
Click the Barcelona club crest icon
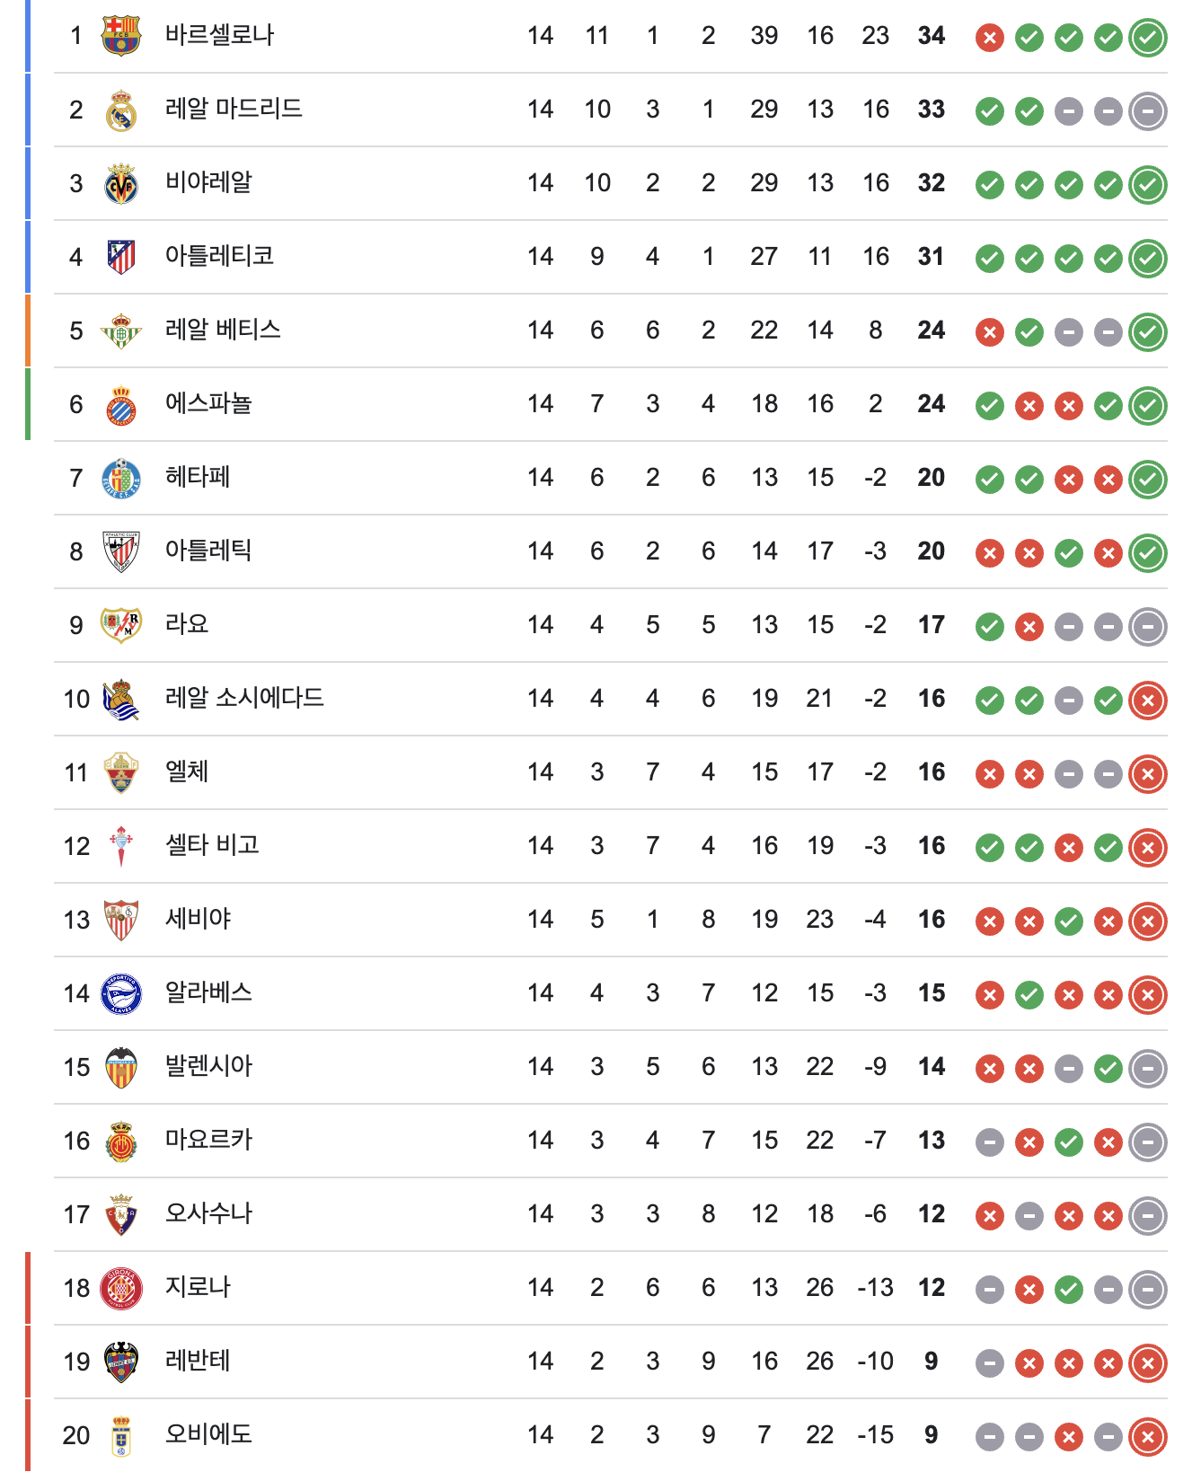click(121, 36)
